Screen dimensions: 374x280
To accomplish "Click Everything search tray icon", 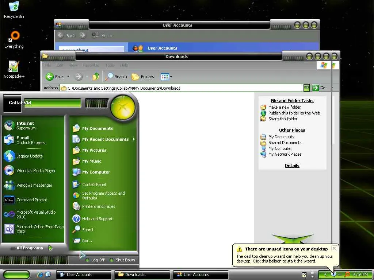I will pos(347,275).
